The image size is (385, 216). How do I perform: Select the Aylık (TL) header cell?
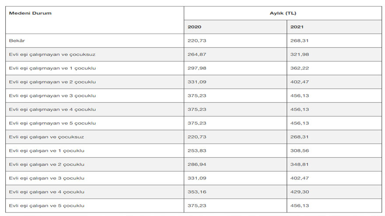(283, 13)
